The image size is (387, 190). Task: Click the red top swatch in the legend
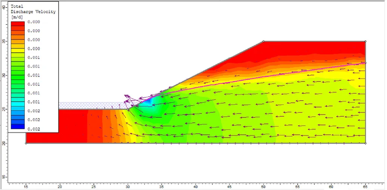pos(18,24)
